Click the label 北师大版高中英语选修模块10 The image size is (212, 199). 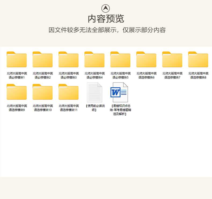coord(43,108)
